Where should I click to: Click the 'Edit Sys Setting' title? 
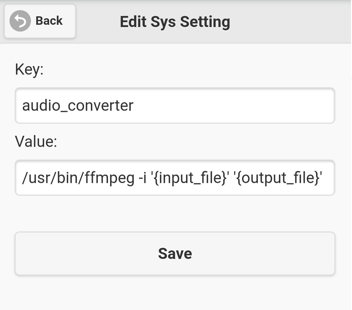175,22
